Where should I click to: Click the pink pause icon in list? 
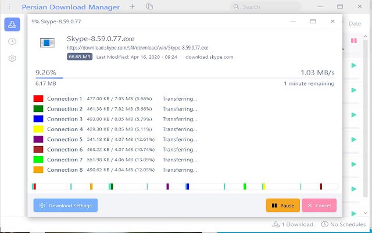click(x=354, y=41)
